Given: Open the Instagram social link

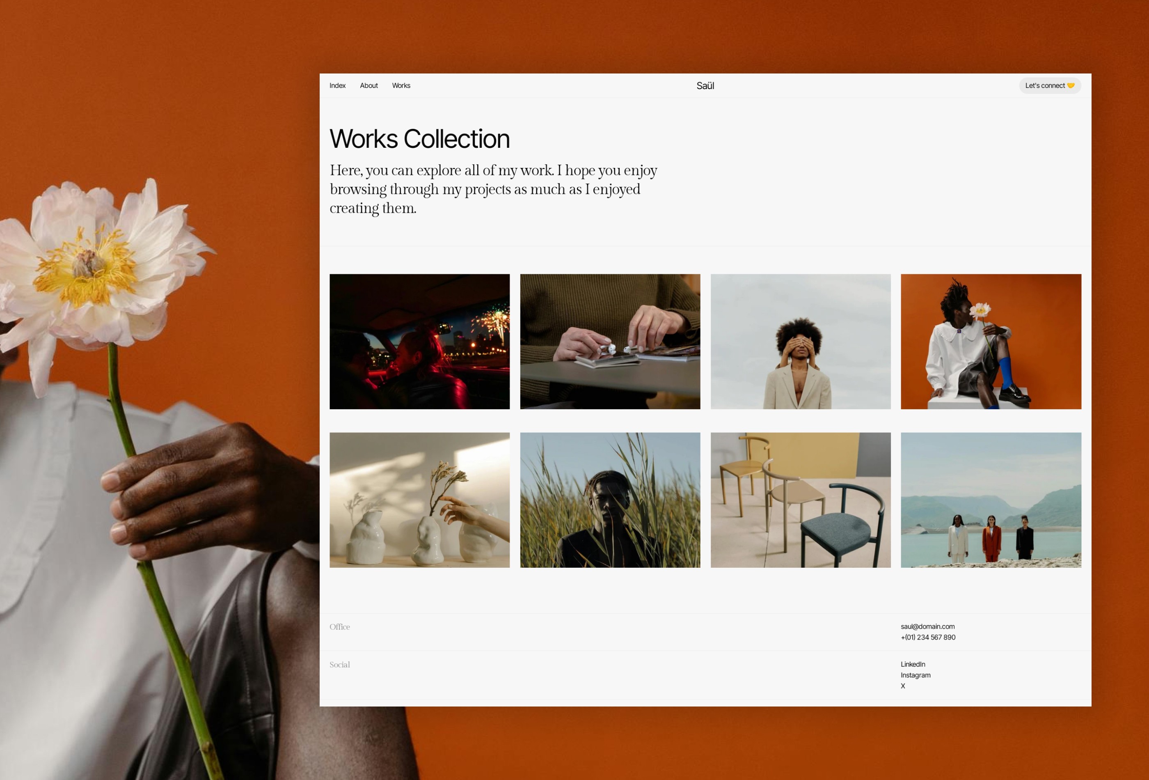Looking at the screenshot, I should 915,675.
